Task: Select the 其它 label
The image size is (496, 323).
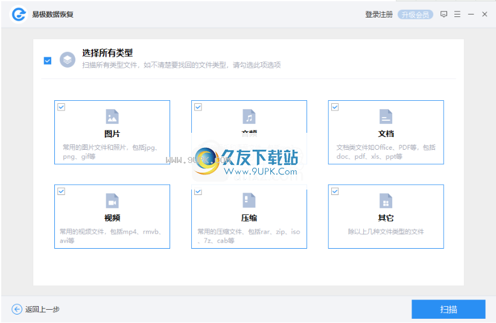Action: (386, 218)
